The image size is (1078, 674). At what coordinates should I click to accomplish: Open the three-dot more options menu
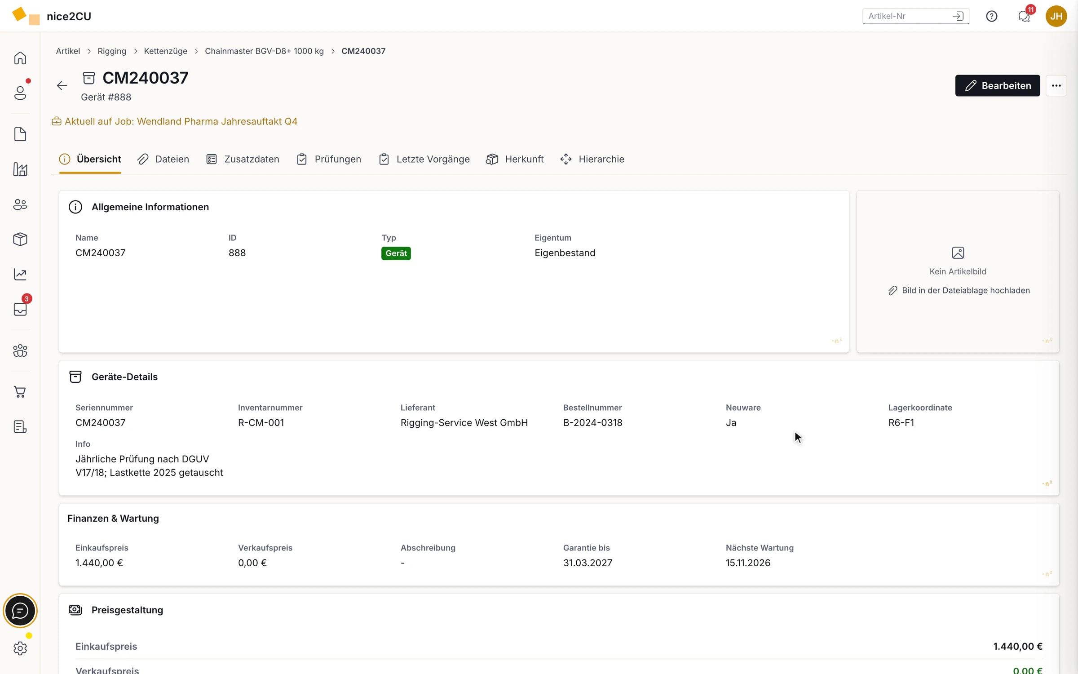pyautogui.click(x=1056, y=85)
